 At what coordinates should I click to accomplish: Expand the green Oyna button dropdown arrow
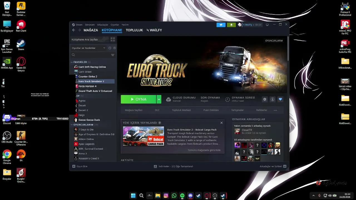pos(159,99)
